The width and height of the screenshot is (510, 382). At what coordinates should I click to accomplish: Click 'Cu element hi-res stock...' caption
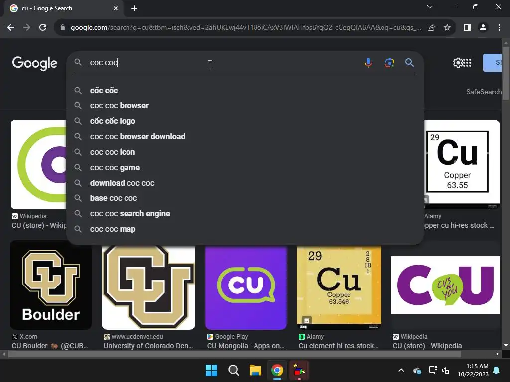(x=339, y=346)
